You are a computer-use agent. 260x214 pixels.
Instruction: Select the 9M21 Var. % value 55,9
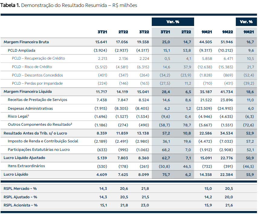pos(250,174)
